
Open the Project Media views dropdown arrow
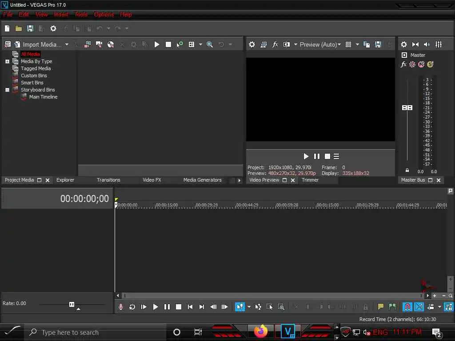coord(200,44)
